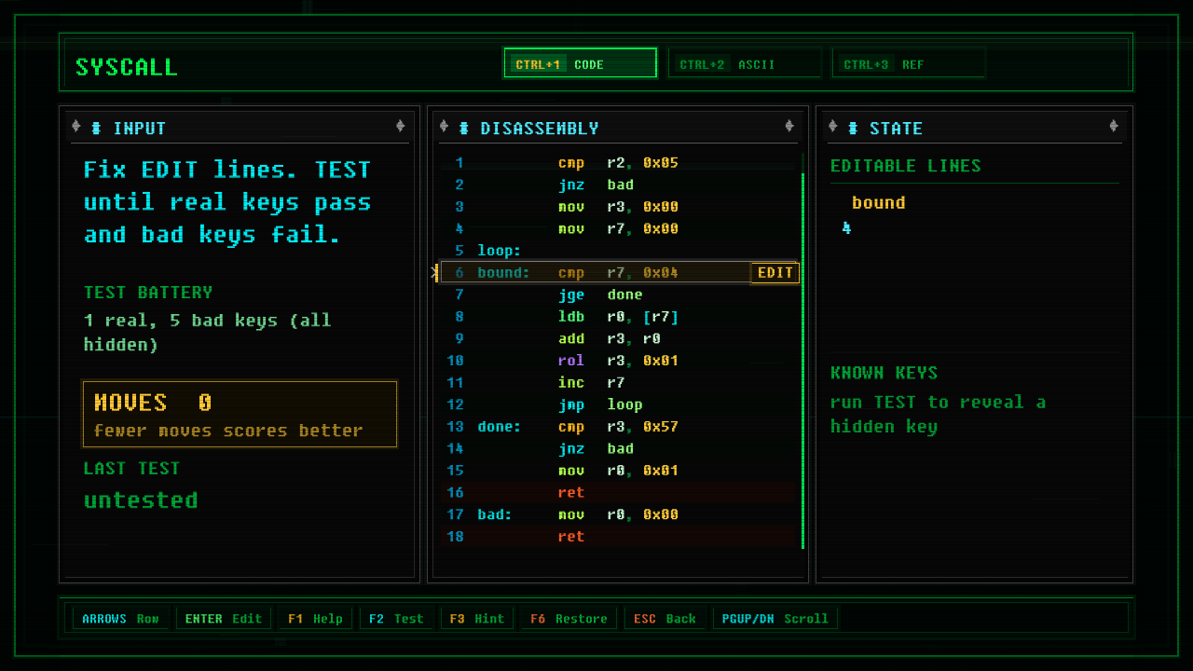Select line 4 mov r7, 0x00
1193x671 pixels.
(x=617, y=228)
